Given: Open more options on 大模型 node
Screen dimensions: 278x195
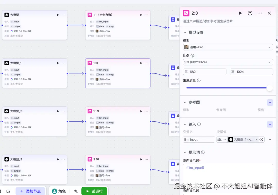Looking at the screenshot, I should click(x=63, y=15).
